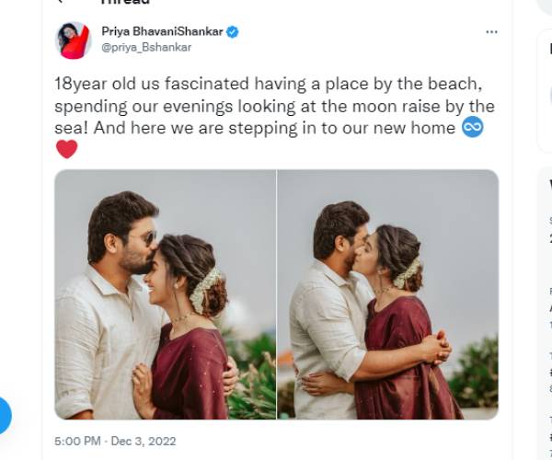Click the infinity emoji in the tweet
Screen dimensions: 552x460
(x=473, y=127)
